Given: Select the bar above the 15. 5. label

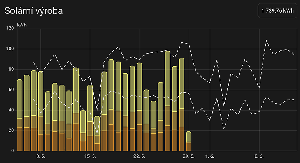Looking at the screenshot, I should tap(90, 118).
